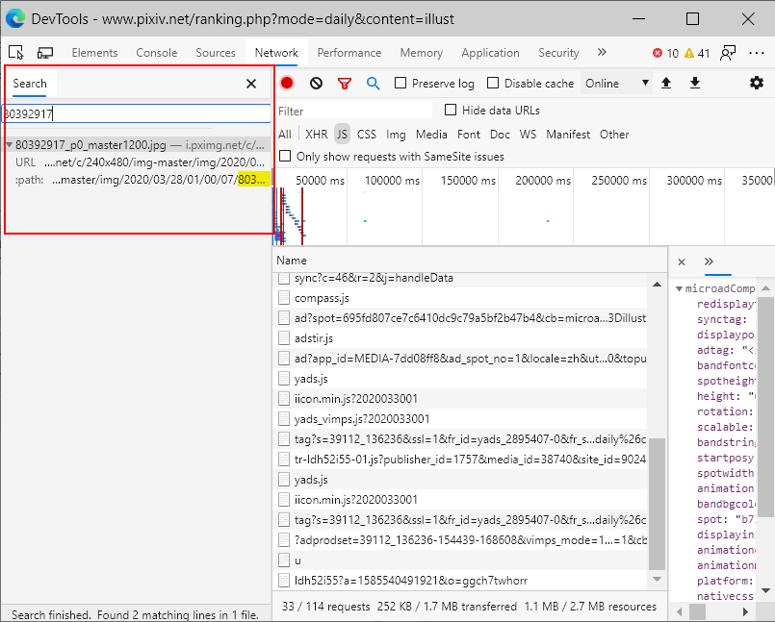775x622 pixels.
Task: Filter requests by All types
Action: click(x=285, y=135)
